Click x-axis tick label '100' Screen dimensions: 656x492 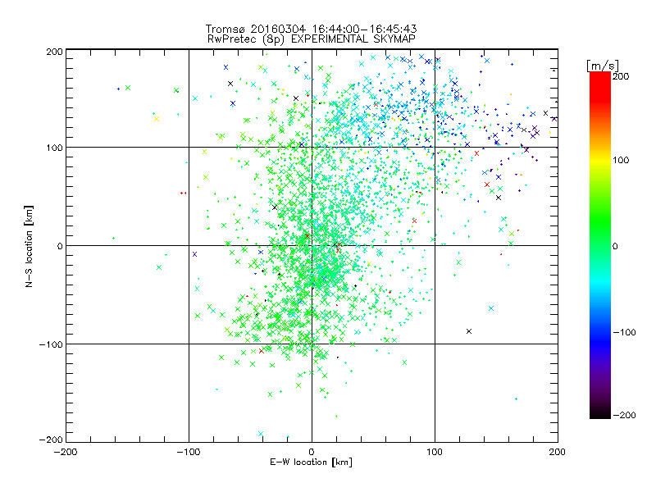435,452
